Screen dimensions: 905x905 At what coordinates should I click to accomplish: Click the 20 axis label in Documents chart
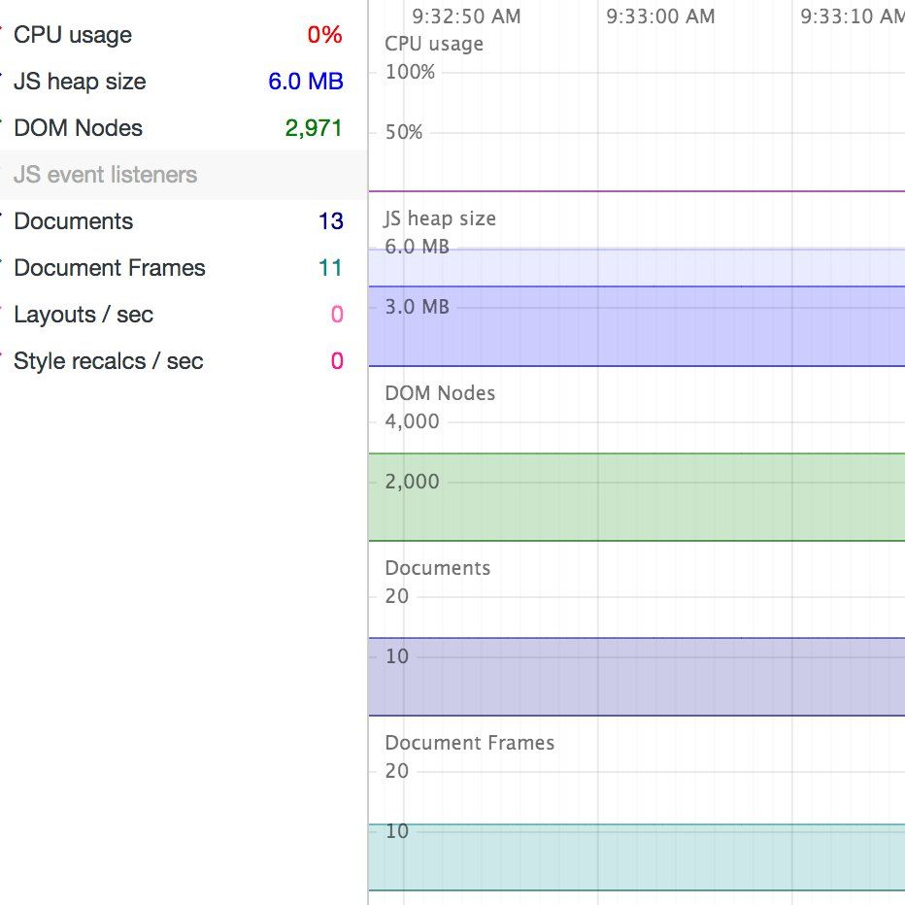coord(397,596)
